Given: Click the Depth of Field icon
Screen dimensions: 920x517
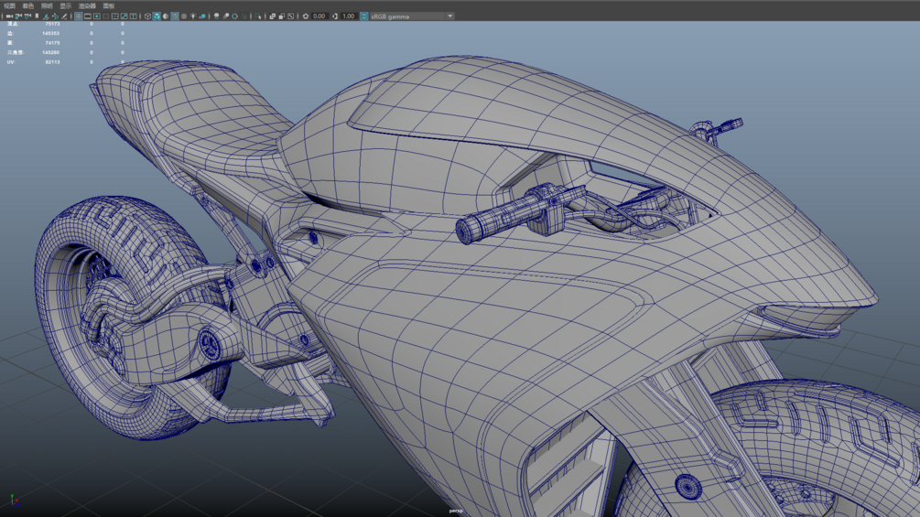Looking at the screenshot, I should tap(244, 16).
